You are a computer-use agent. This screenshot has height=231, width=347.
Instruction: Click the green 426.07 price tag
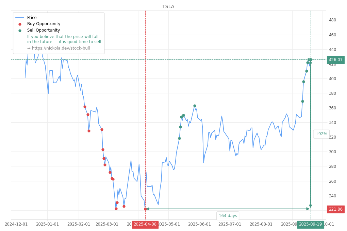[x=335, y=60]
